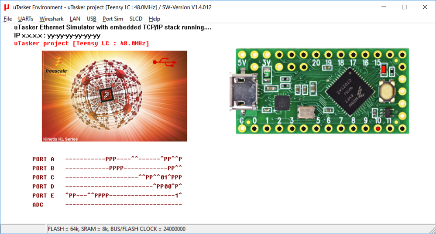Maximize the uTasker Environment window
The height and width of the screenshot is (234, 436).
click(x=404, y=7)
